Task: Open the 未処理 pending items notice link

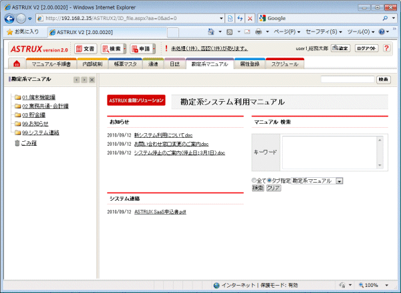Action: pos(209,49)
